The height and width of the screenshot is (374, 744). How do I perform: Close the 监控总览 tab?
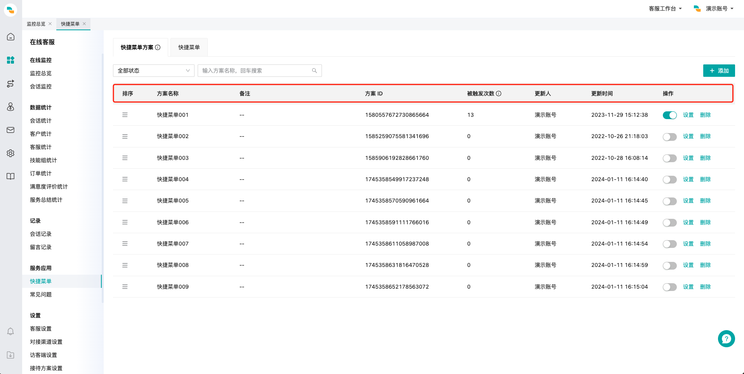[50, 24]
